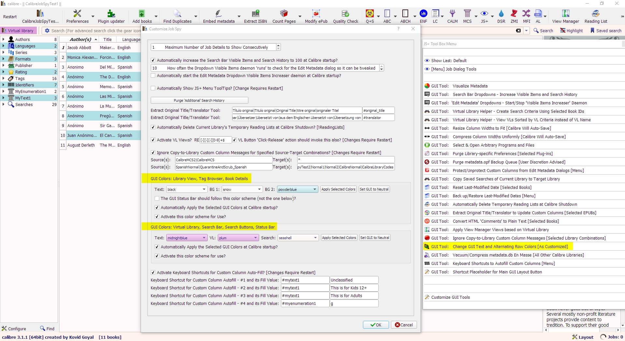Click Purge 'Additional' Search History button
Image resolution: width=625 pixels, height=341 pixels.
click(199, 100)
